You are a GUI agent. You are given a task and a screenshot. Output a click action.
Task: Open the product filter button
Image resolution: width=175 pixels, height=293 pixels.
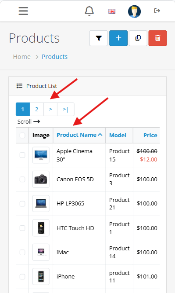coord(99,38)
